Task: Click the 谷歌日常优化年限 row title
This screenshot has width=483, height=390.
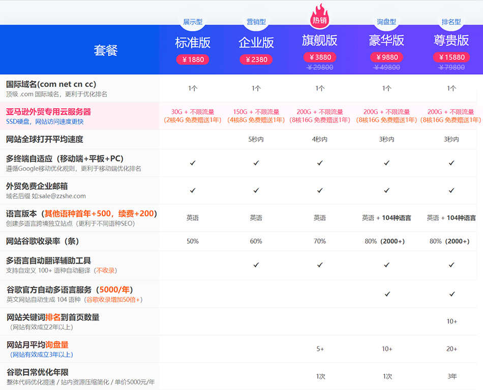Action: 38,372
